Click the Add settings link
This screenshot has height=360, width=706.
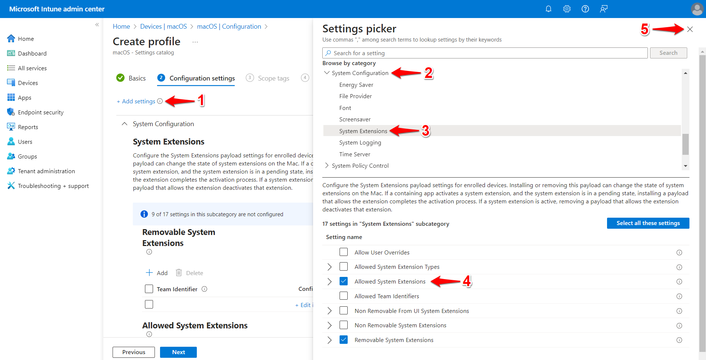pyautogui.click(x=136, y=101)
